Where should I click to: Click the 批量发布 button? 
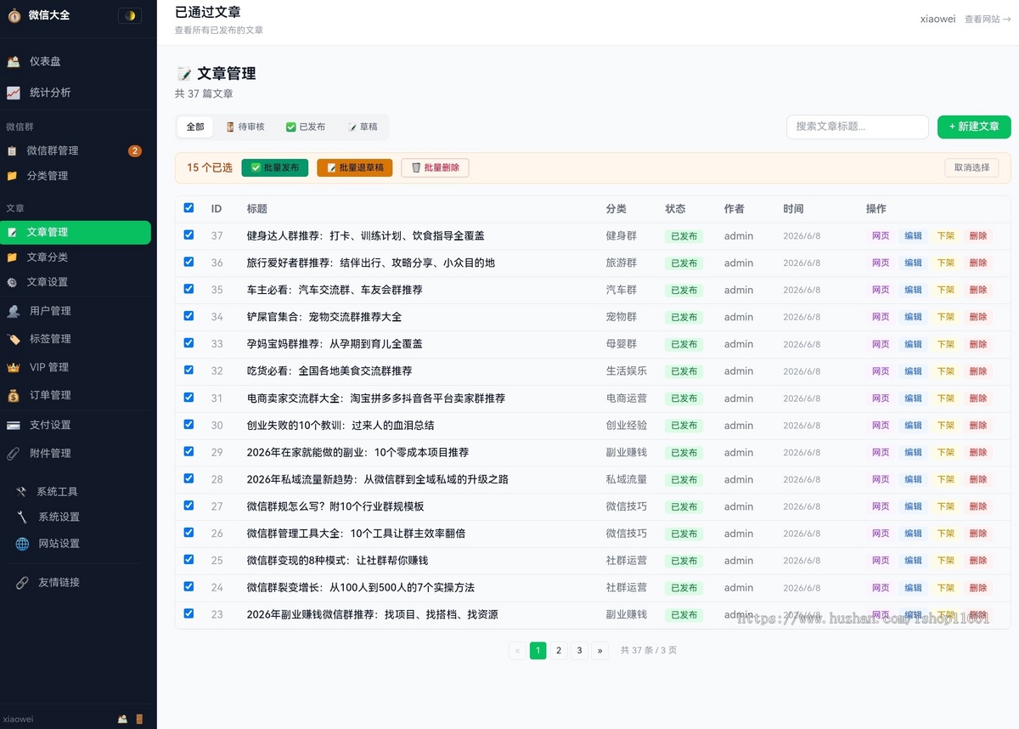[x=275, y=167]
